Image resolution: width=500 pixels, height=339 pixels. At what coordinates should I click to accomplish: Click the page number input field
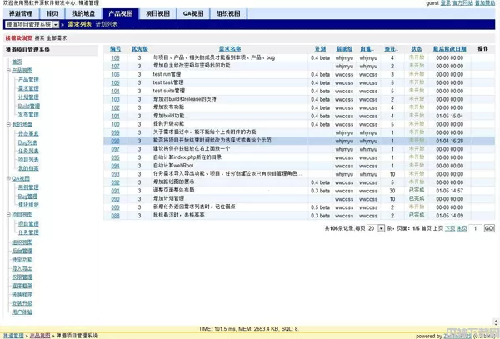(x=476, y=228)
